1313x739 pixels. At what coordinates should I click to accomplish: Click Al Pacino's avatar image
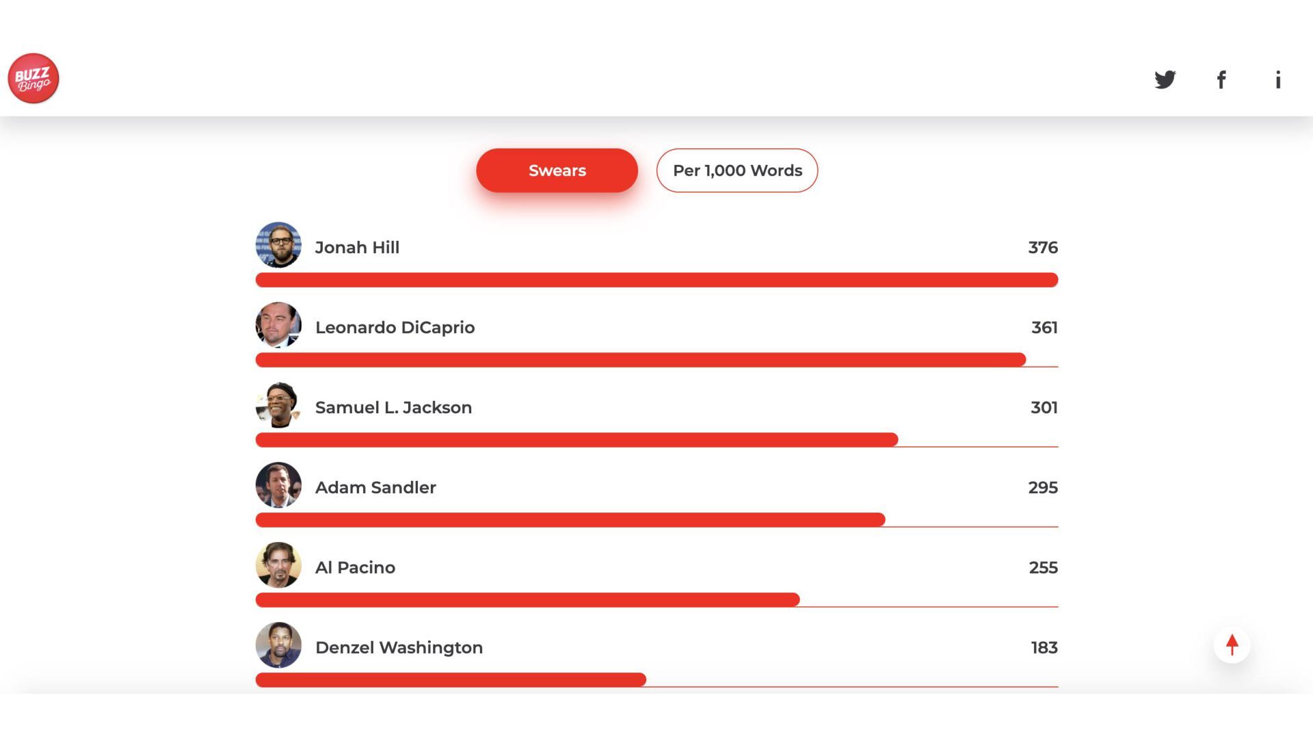click(x=278, y=565)
